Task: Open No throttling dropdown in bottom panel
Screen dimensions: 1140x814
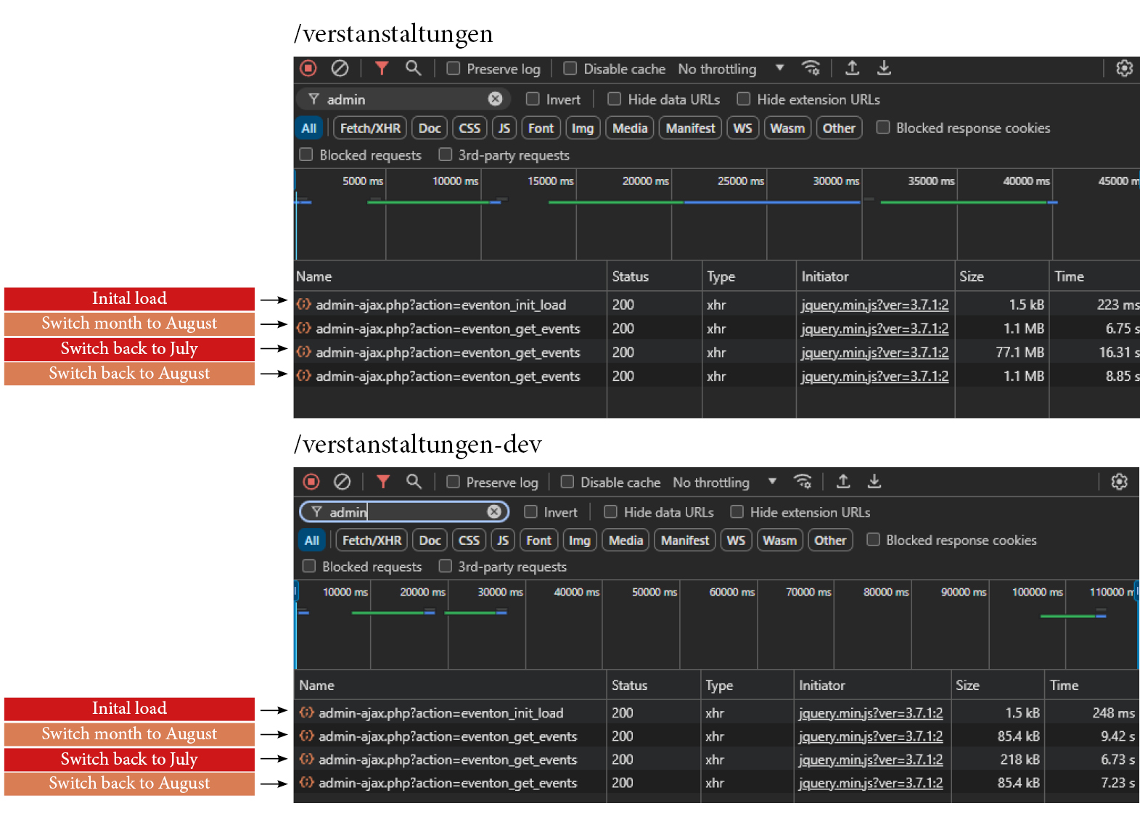Action: coord(725,482)
